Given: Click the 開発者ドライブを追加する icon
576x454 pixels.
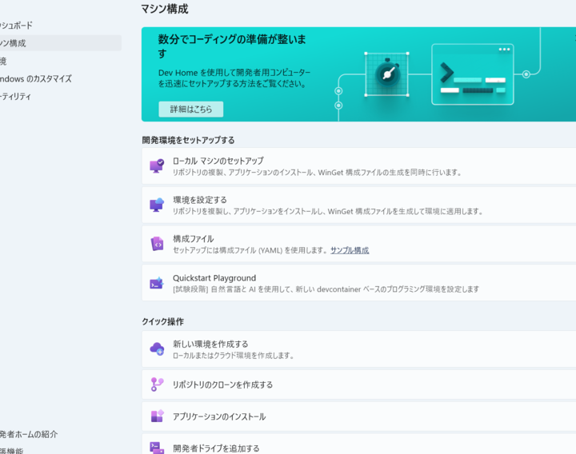Looking at the screenshot, I should click(x=157, y=448).
